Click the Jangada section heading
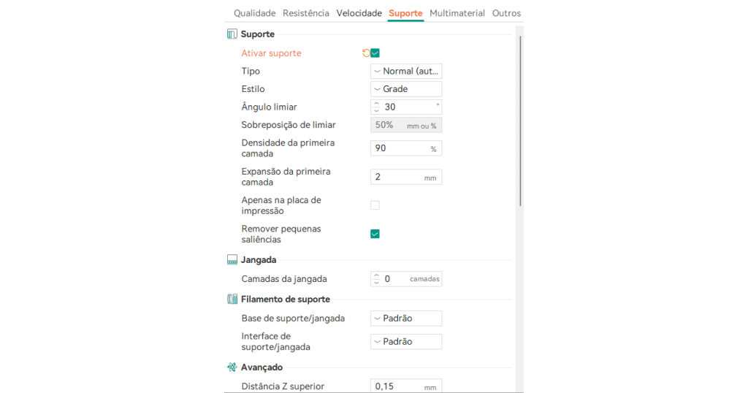This screenshot has width=748, height=393. click(259, 260)
